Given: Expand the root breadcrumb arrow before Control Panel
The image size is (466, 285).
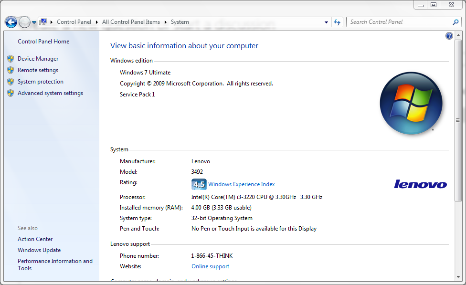Looking at the screenshot, I should [x=52, y=22].
